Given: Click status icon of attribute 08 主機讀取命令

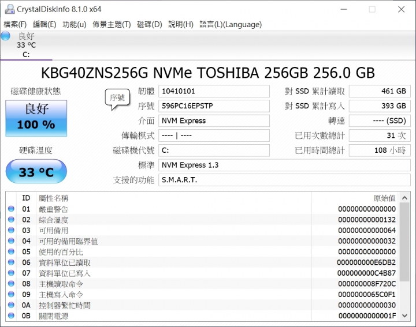Looking at the screenshot, I should pyautogui.click(x=11, y=284).
